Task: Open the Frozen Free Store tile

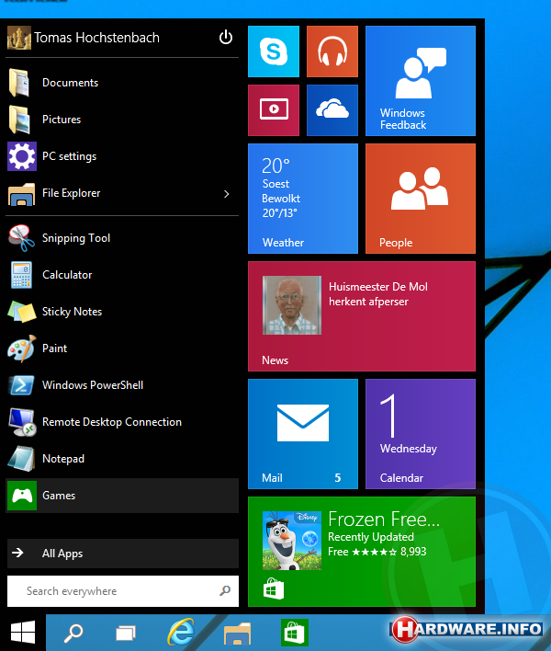Action: (362, 552)
